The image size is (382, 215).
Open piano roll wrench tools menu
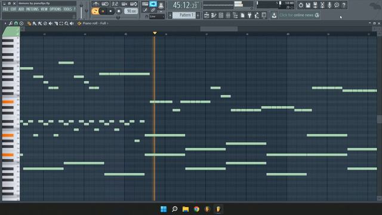click(x=11, y=23)
